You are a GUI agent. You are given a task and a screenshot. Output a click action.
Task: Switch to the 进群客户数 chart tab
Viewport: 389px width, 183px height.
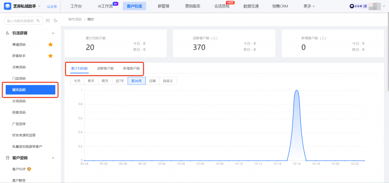click(x=105, y=69)
